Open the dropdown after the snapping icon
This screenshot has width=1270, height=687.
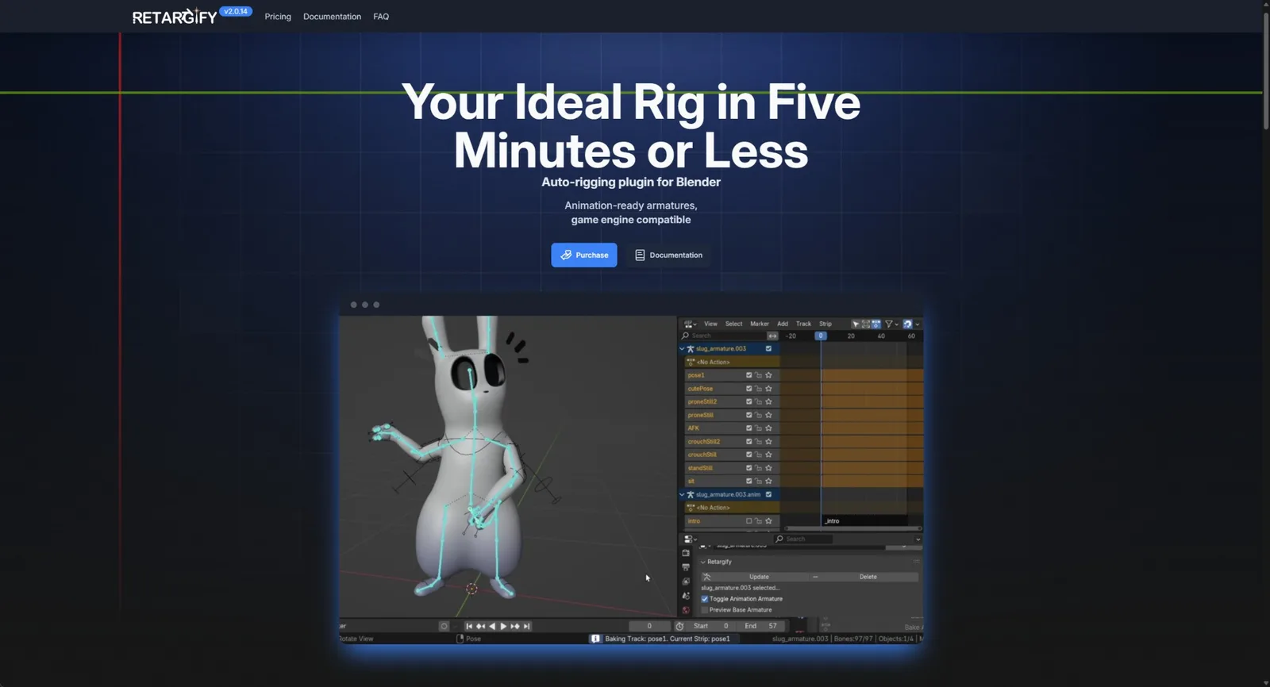[x=918, y=324]
